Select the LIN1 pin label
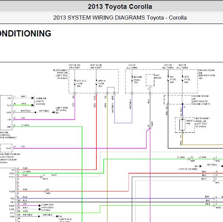This screenshot has height=222, width=223. [x=9, y=127]
